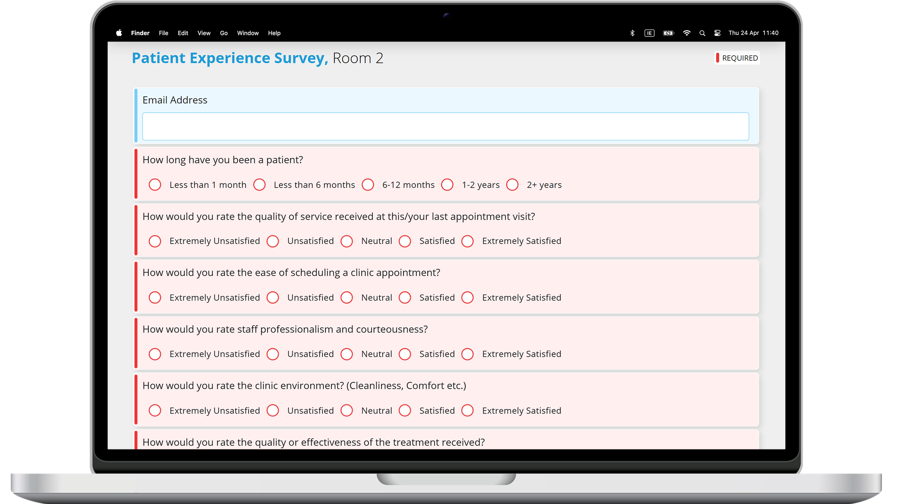Open the Wi-Fi status icon

click(x=687, y=33)
